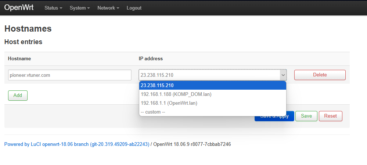367x165 pixels.
Task: Open the Network menu
Action: pos(108,8)
